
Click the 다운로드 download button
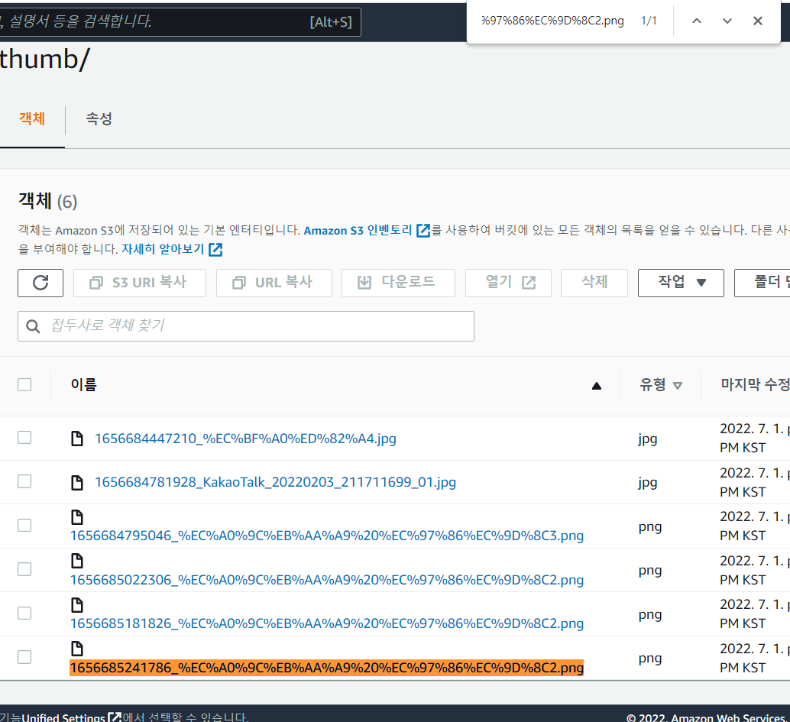click(x=398, y=283)
